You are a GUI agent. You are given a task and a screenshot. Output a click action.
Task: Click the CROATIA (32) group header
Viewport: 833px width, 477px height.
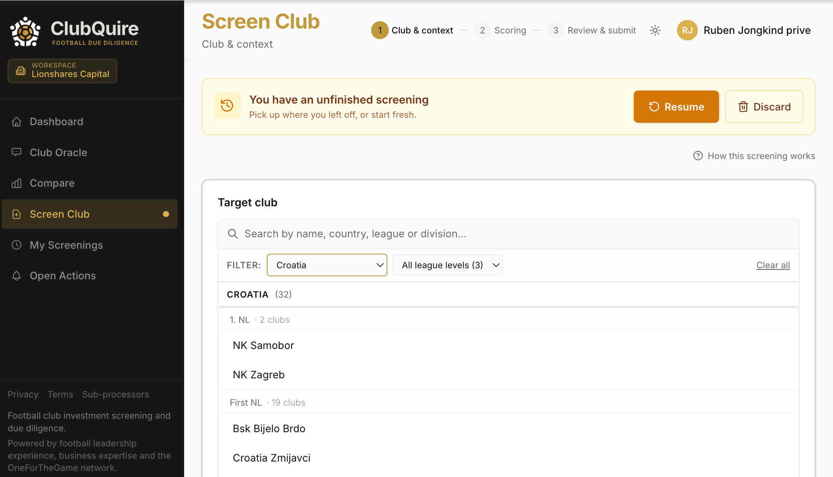point(508,294)
